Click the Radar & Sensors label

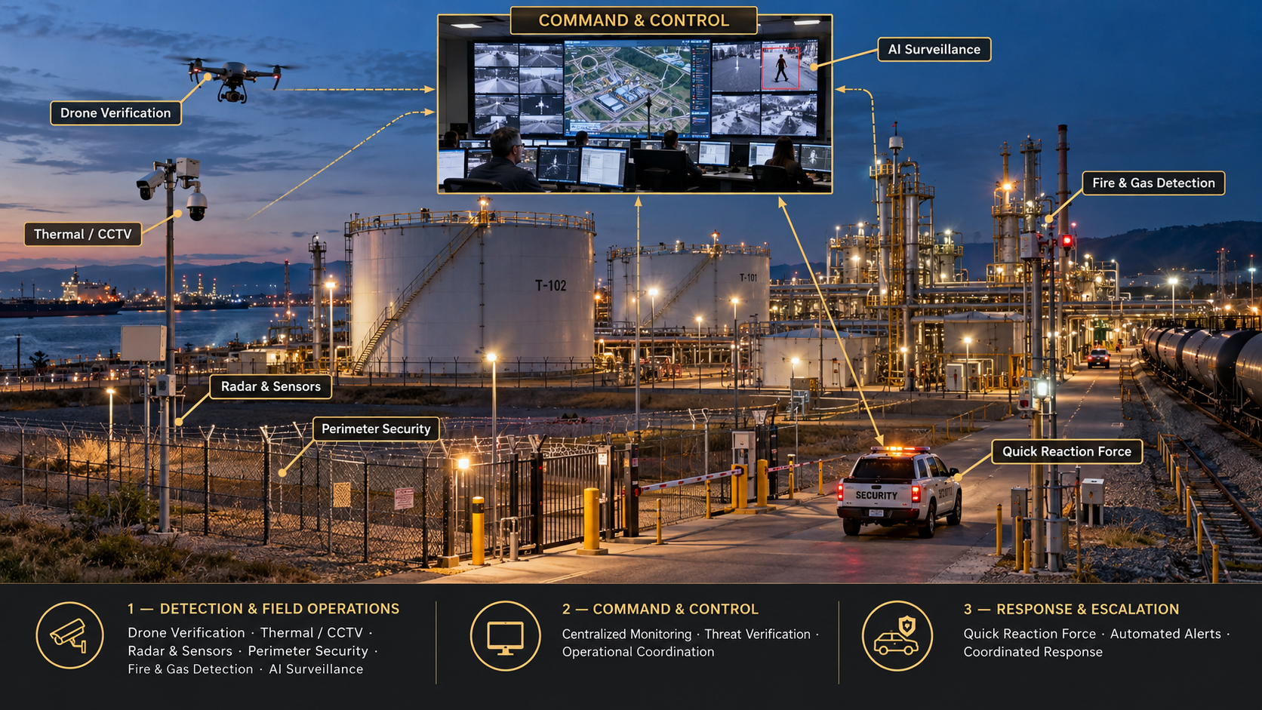(270, 386)
